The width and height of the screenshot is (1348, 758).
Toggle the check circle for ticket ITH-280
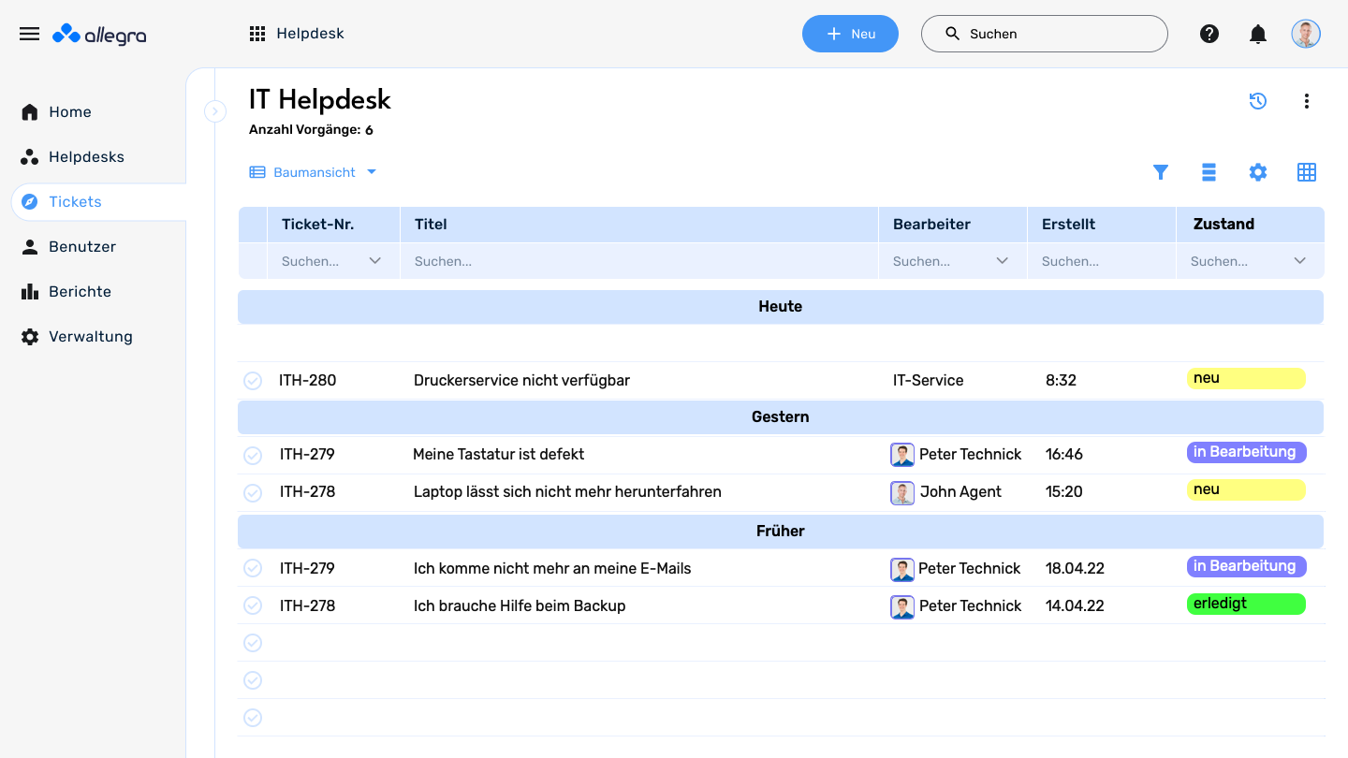tap(253, 381)
